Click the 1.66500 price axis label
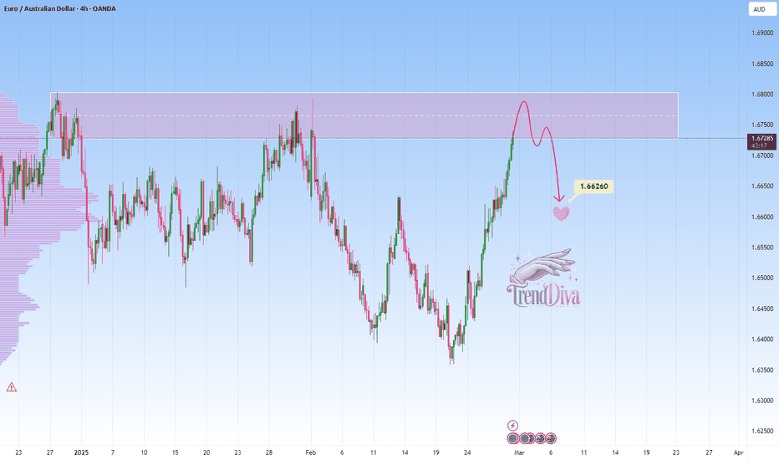Viewport: 779px width, 460px height. [x=762, y=186]
